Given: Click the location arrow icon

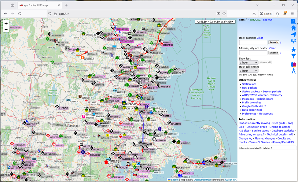Looking at the screenshot, I should click(x=293, y=35).
